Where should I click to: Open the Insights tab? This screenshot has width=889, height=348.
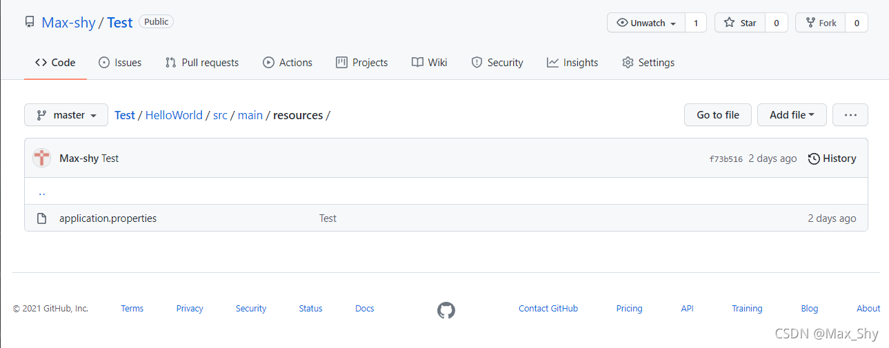(x=572, y=63)
